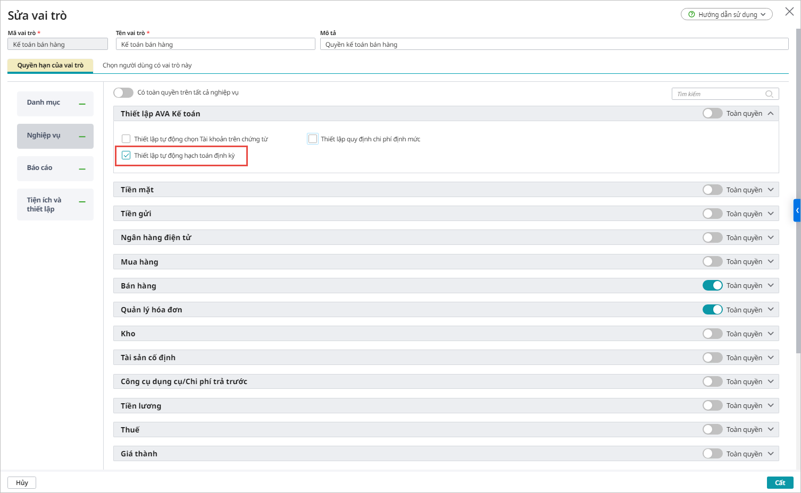Switch to Chọn người dùng có vai trò này tab
Viewport: 801px width, 493px height.
pos(147,65)
